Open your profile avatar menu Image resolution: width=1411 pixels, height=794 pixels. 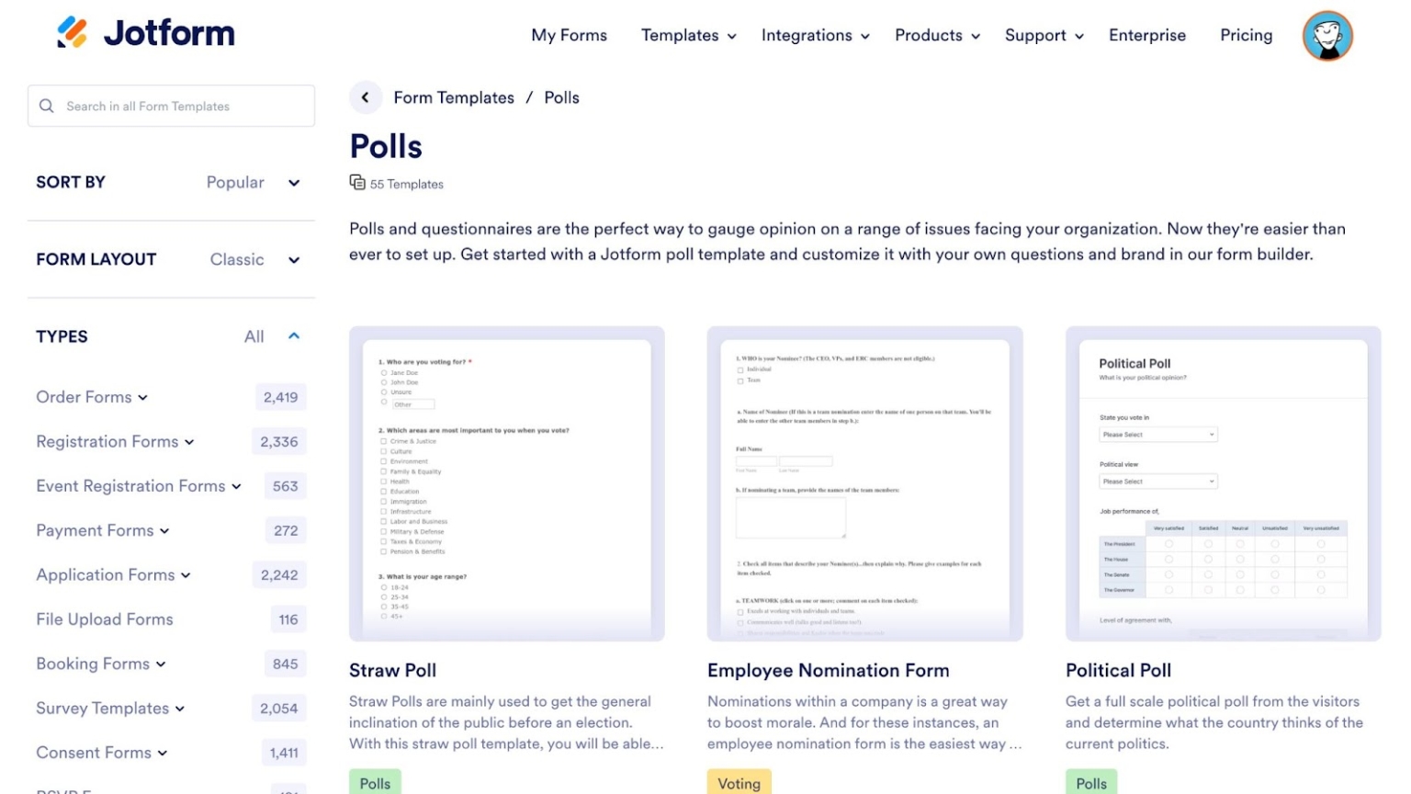(1326, 36)
